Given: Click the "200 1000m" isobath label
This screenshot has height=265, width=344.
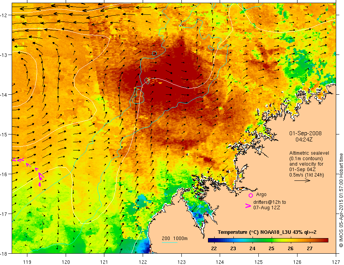Looking at the screenshot, I should tap(175, 238).
